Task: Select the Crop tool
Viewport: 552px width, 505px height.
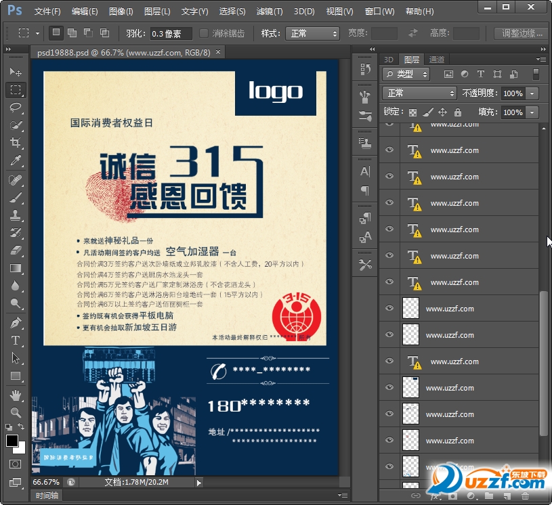Action: tap(16, 143)
